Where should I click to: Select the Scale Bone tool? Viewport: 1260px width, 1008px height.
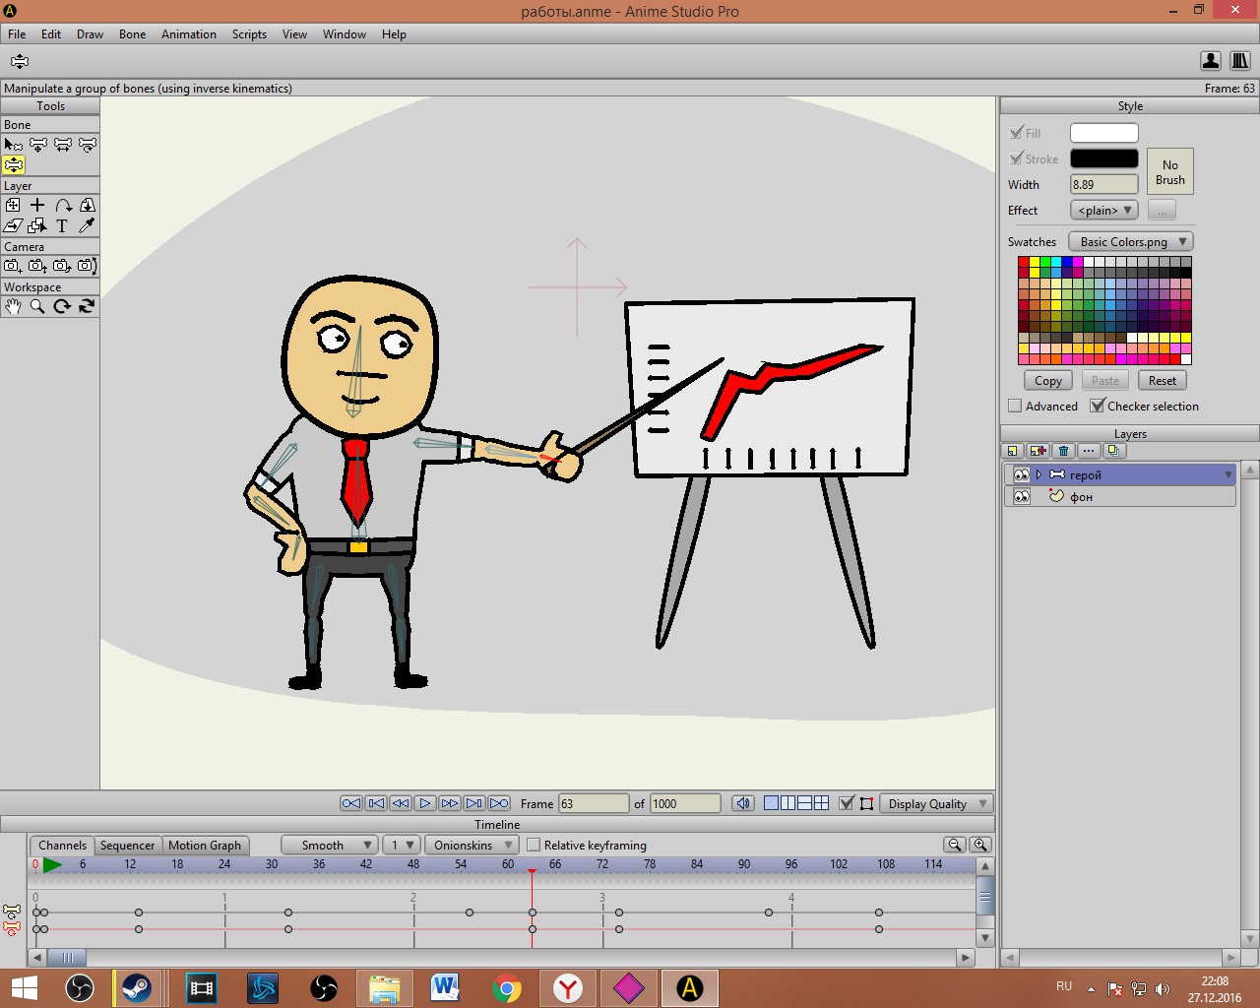(62, 145)
